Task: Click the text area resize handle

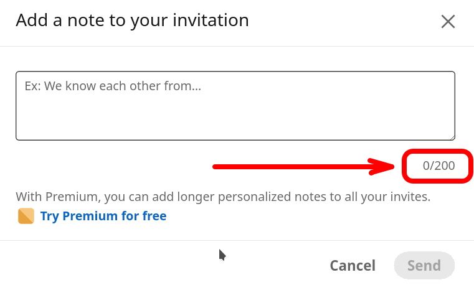Action: click(x=452, y=137)
